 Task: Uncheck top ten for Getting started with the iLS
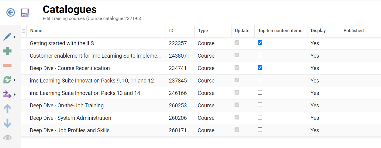(x=260, y=43)
